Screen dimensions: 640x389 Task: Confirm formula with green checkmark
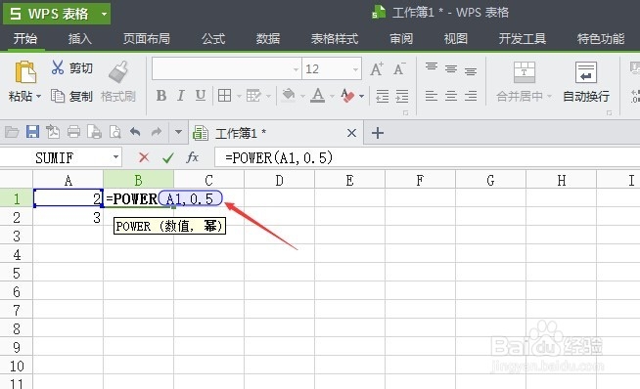[168, 157]
